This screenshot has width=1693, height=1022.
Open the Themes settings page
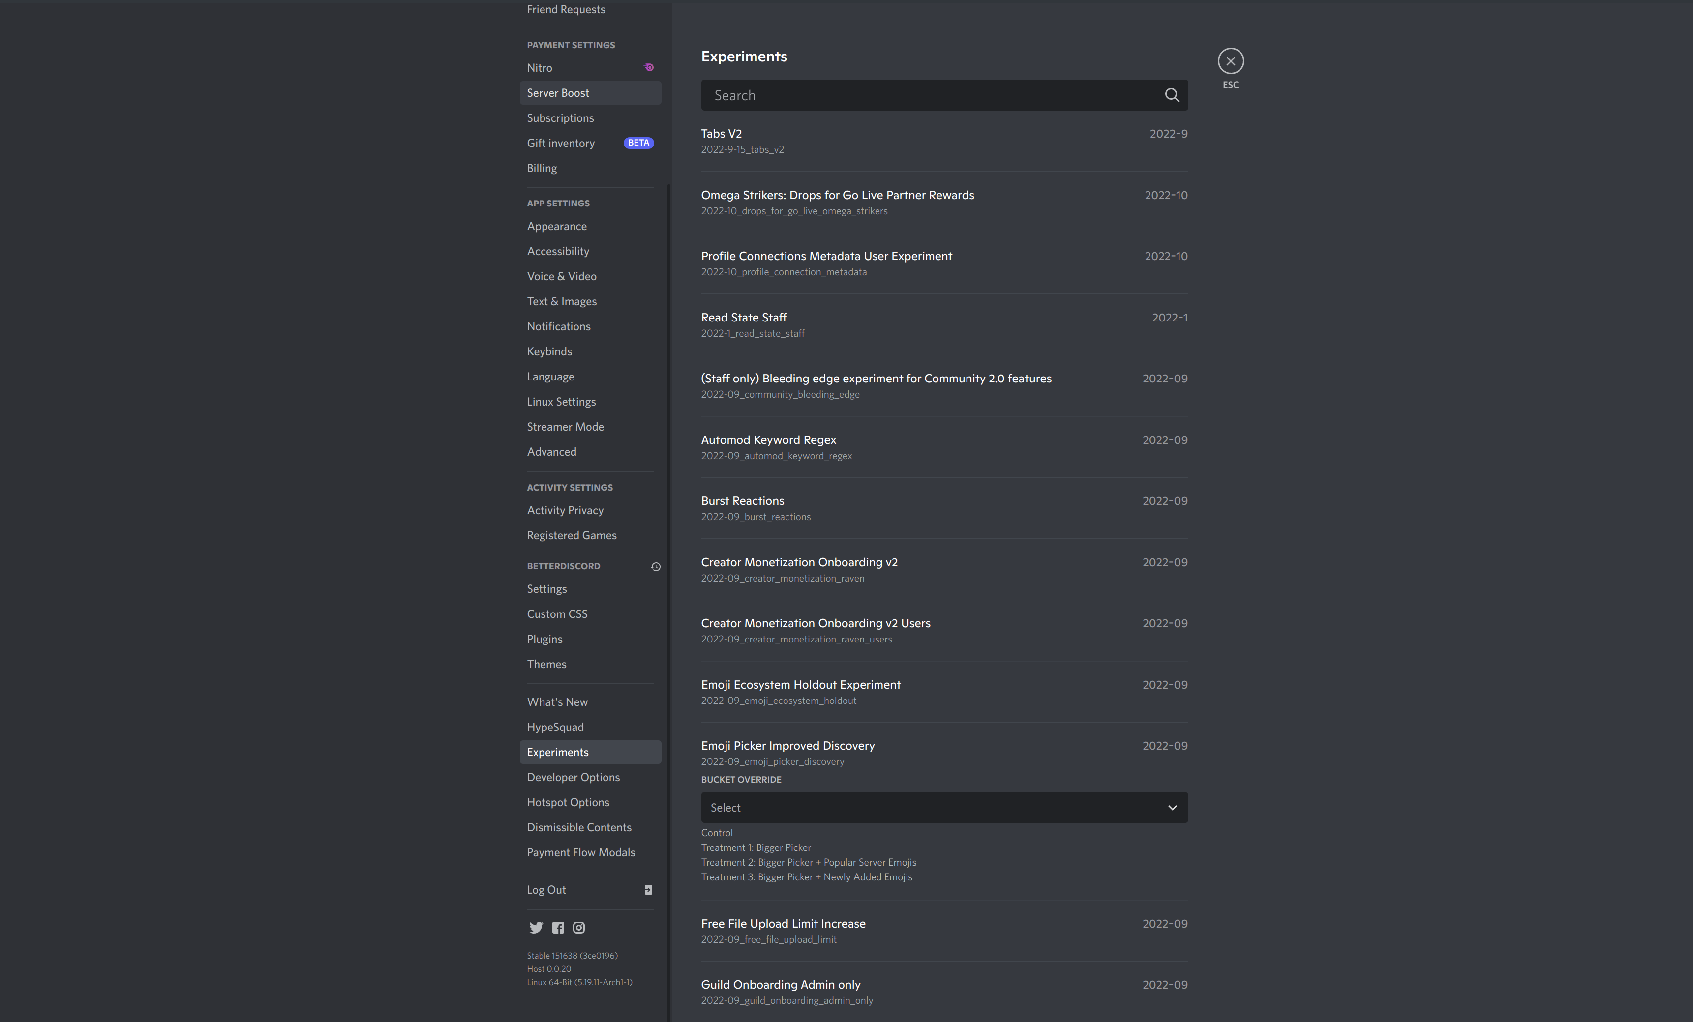(546, 664)
